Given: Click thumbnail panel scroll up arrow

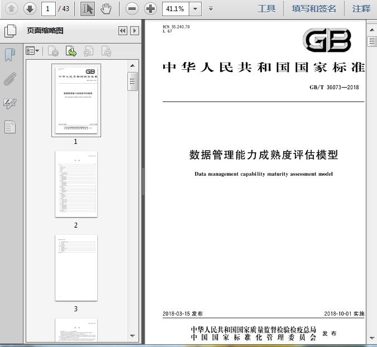Looking at the screenshot, I should click(x=132, y=66).
